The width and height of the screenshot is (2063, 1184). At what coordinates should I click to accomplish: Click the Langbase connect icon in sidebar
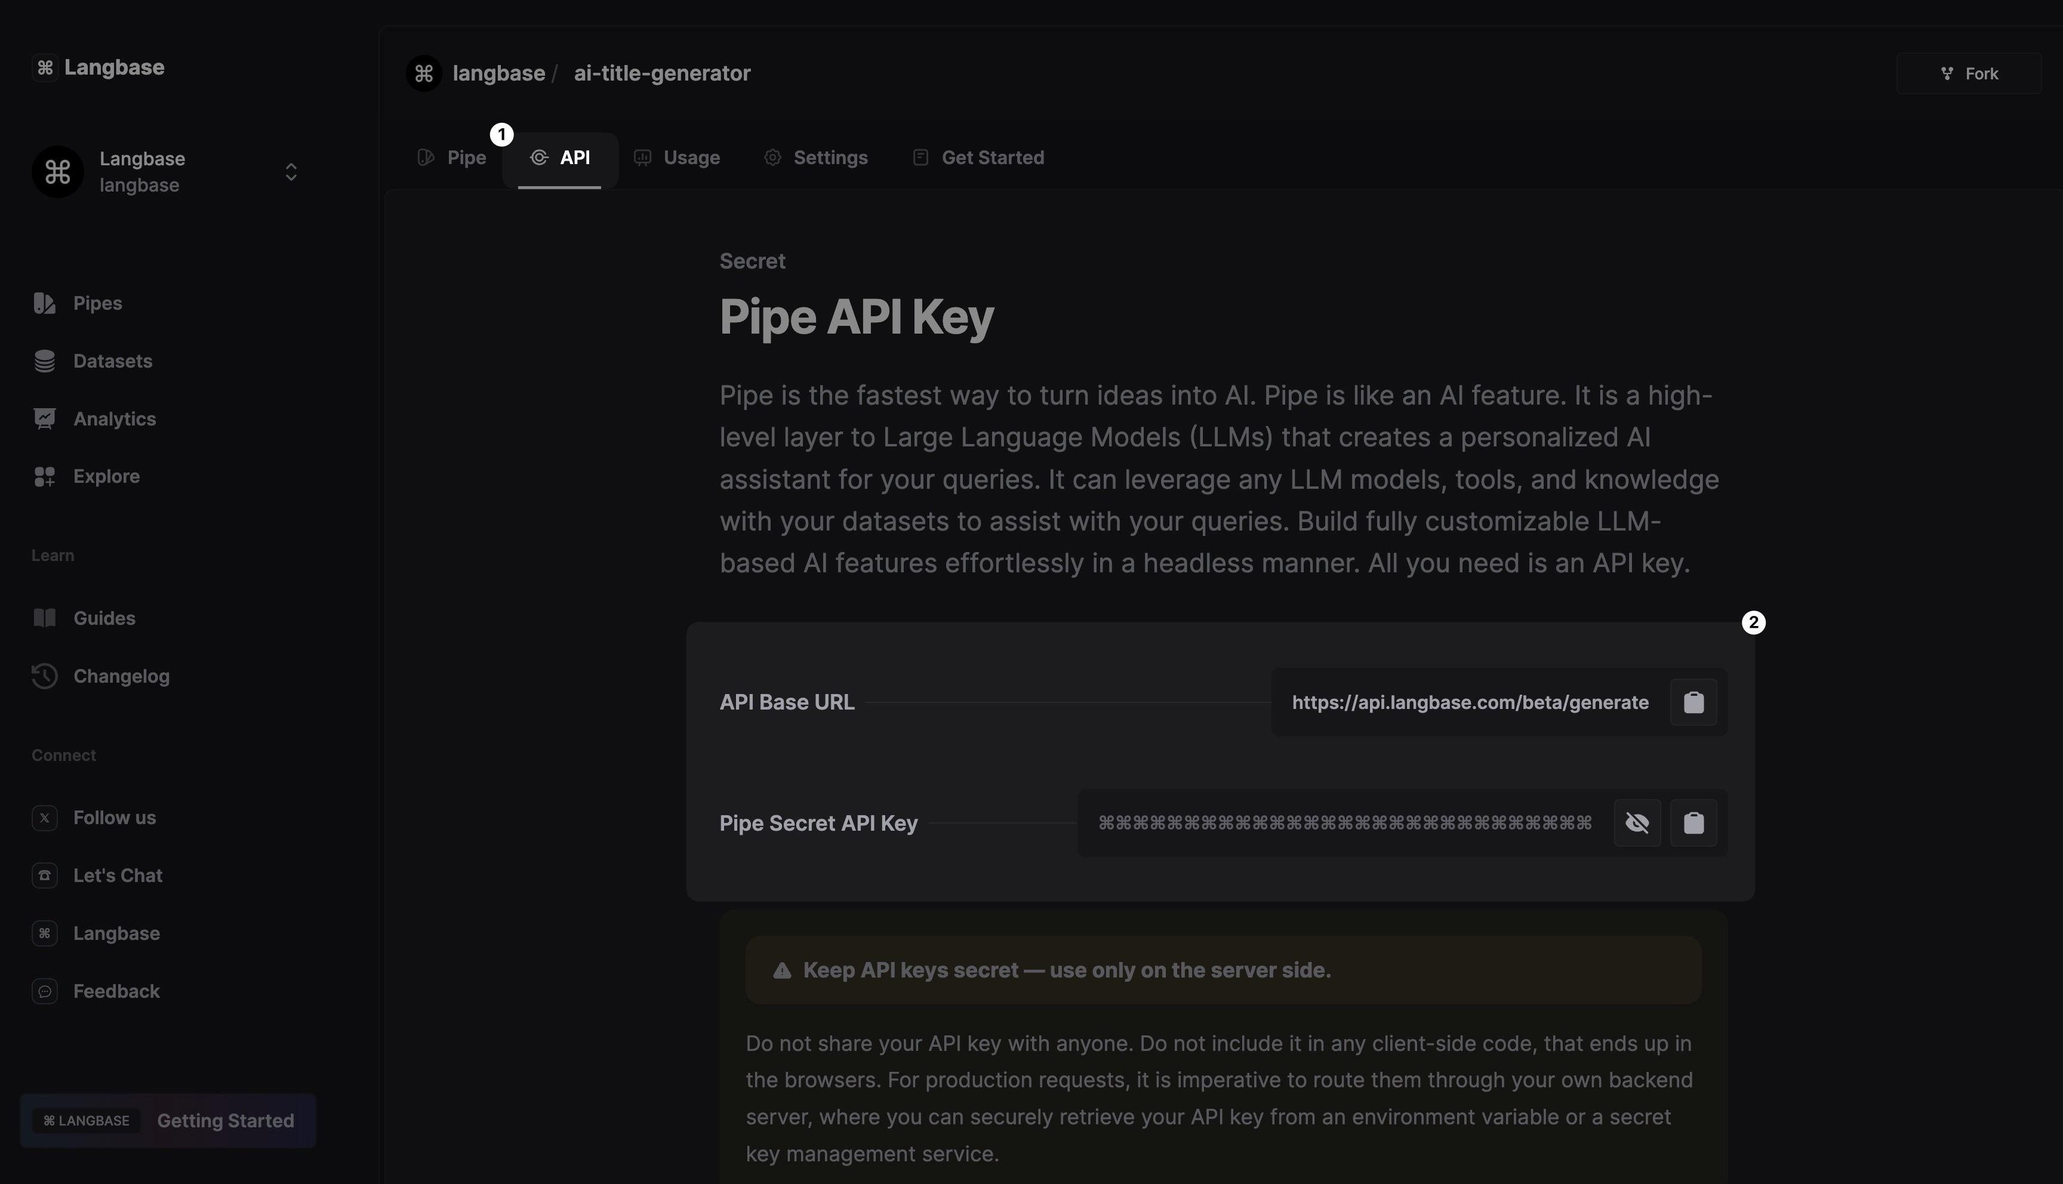tap(45, 933)
